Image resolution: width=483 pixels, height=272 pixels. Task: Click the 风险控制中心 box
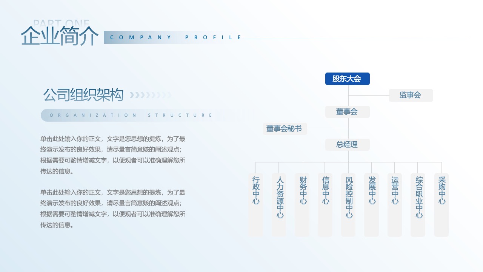(x=348, y=205)
